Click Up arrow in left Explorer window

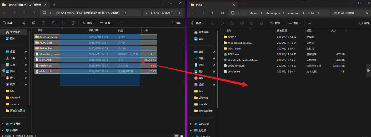[x=24, y=13]
